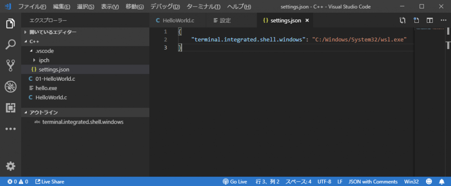This screenshot has height=186, width=451.
Task: Change end of line sequence LF
Action: pyautogui.click(x=340, y=182)
